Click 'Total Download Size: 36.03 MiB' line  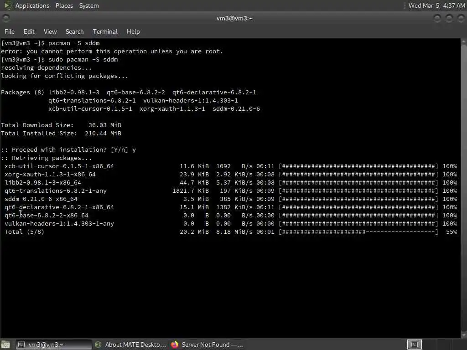61,125
